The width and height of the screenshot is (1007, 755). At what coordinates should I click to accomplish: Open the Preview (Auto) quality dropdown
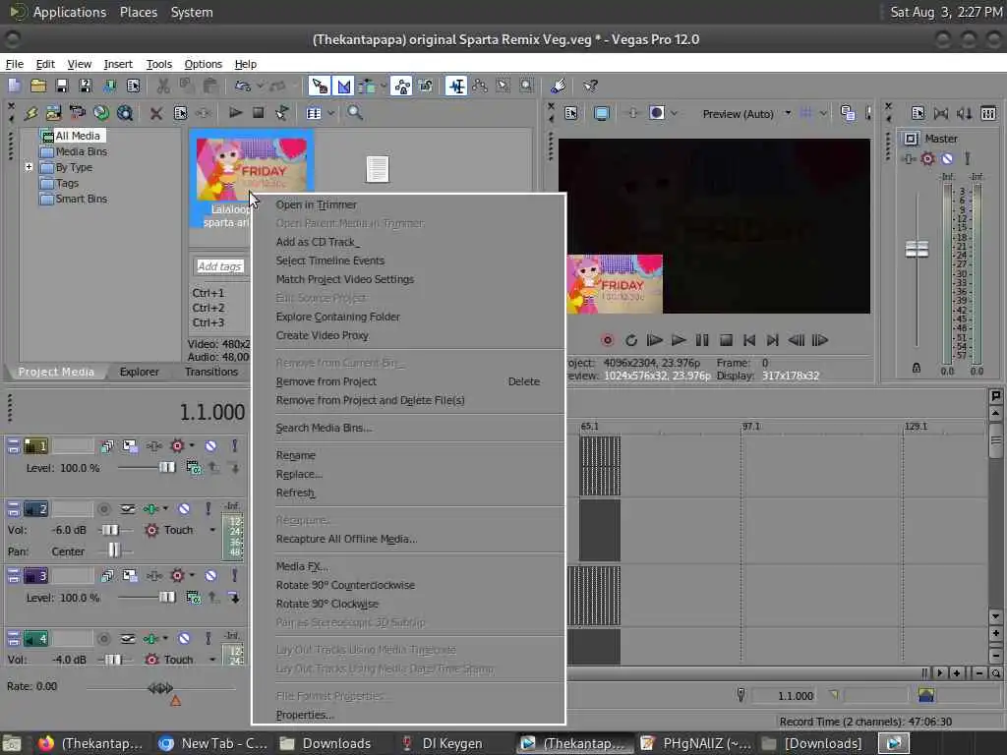[788, 114]
